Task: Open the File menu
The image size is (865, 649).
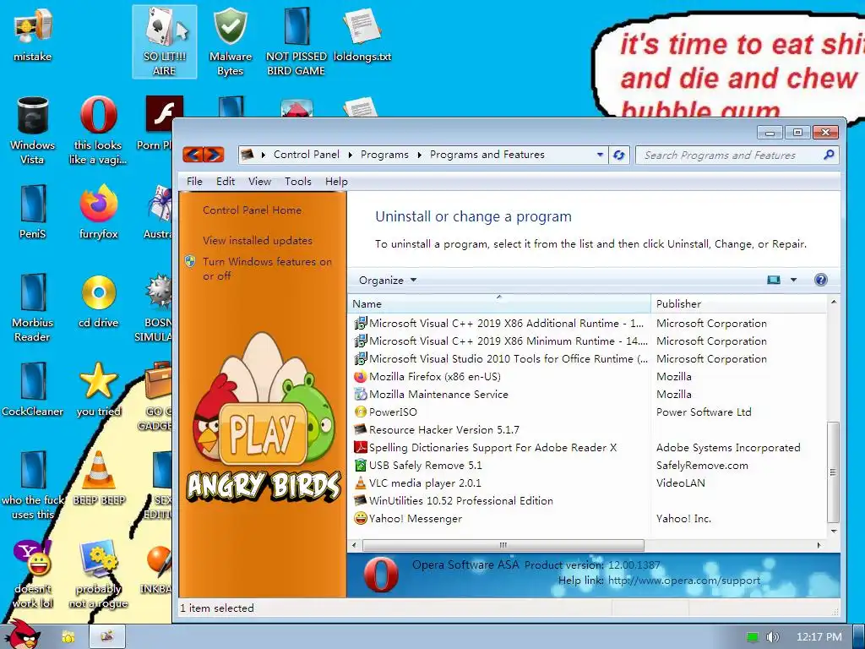Action: pyautogui.click(x=194, y=182)
